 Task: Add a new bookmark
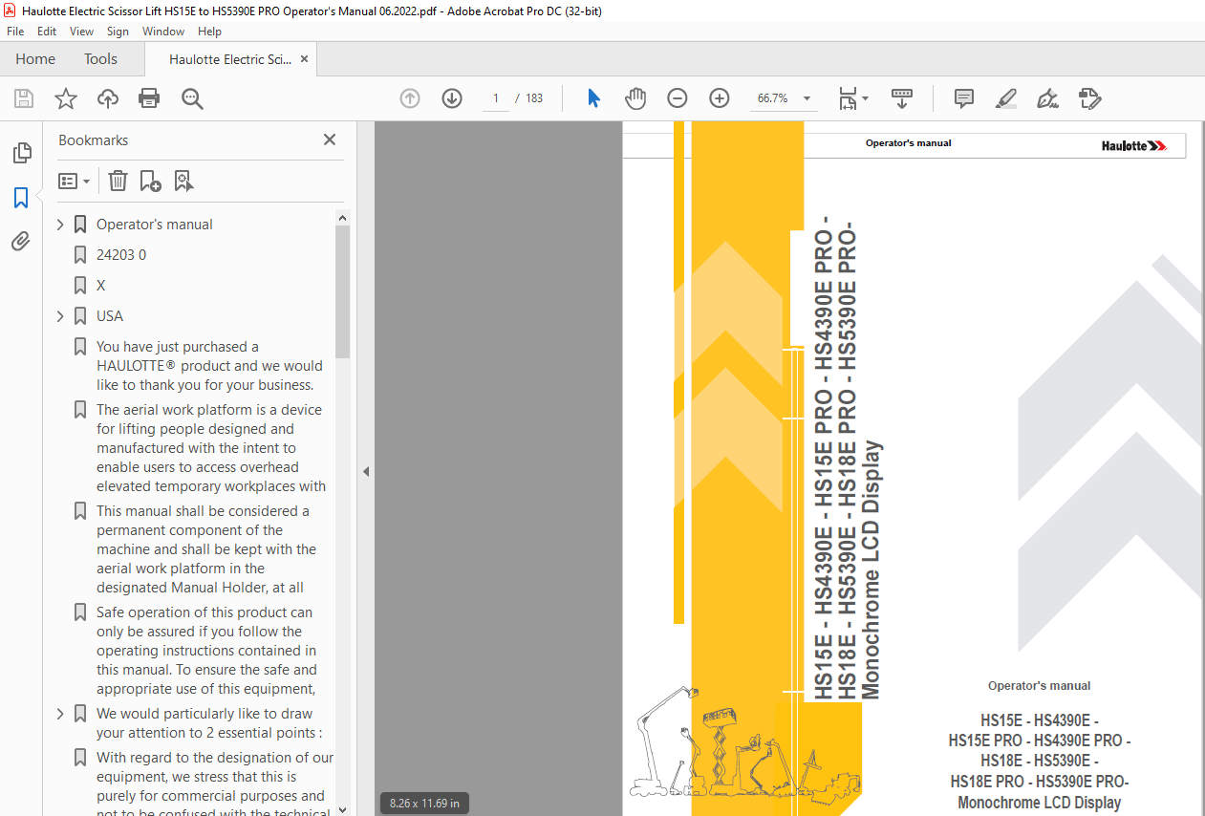point(150,181)
